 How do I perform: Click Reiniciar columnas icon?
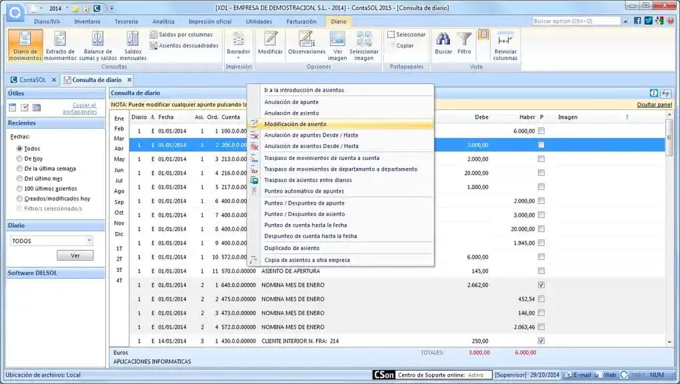click(x=505, y=39)
